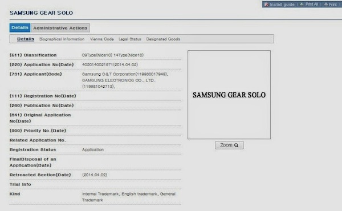Click the (511) Classification label
Viewport: 342px width, 211px height.
[x=33, y=55]
